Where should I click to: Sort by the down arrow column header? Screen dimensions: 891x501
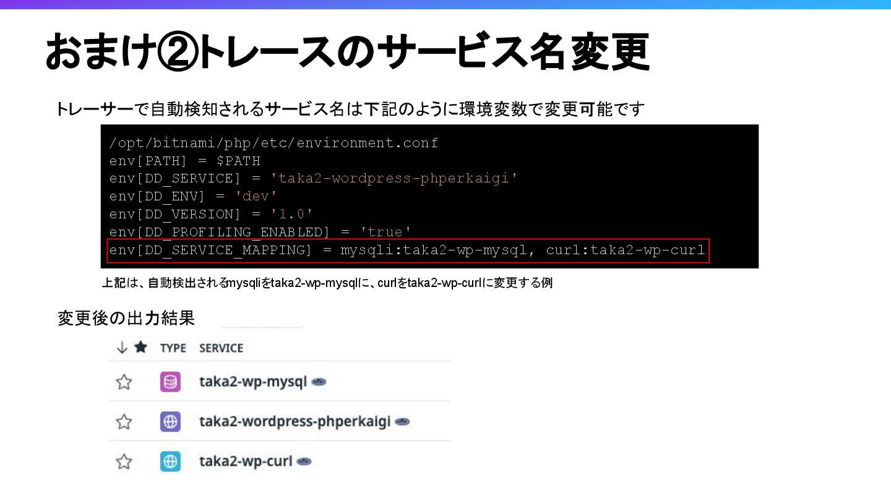click(x=122, y=348)
